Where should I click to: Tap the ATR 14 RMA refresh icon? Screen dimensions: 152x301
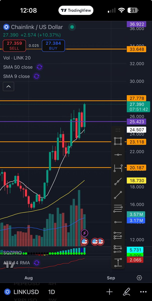36,263
